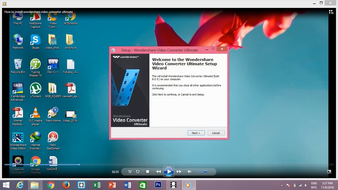Cancel the Wondershare setup wizard

[x=216, y=133]
